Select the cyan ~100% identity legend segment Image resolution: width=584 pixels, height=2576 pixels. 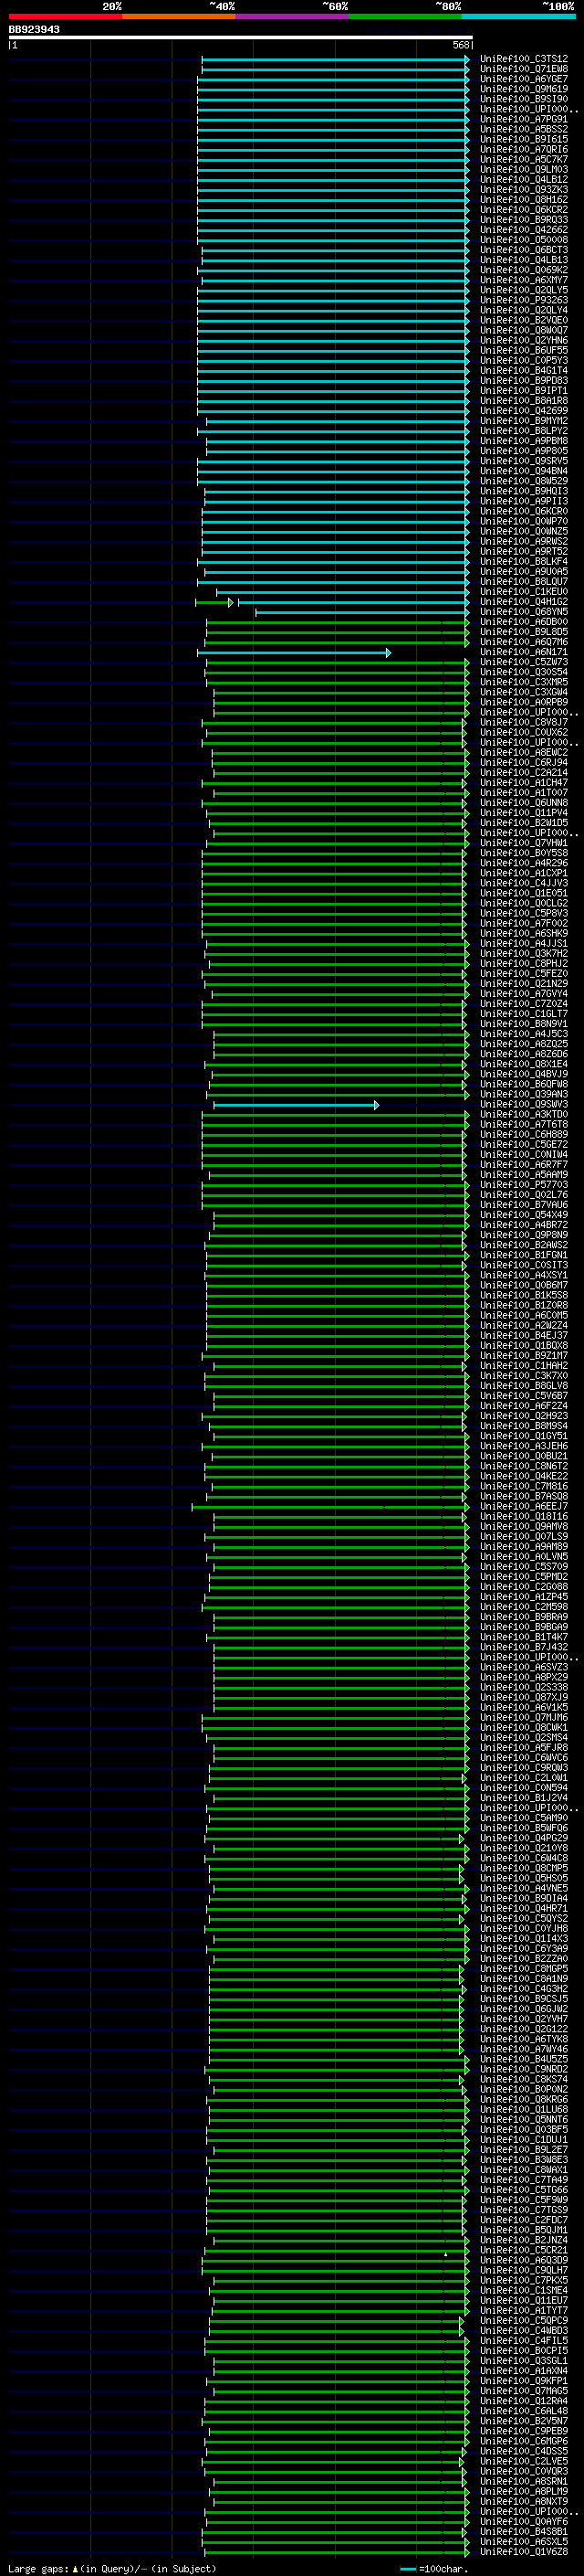(519, 16)
